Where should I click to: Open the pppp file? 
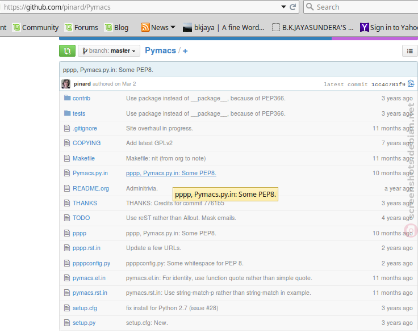click(80, 234)
